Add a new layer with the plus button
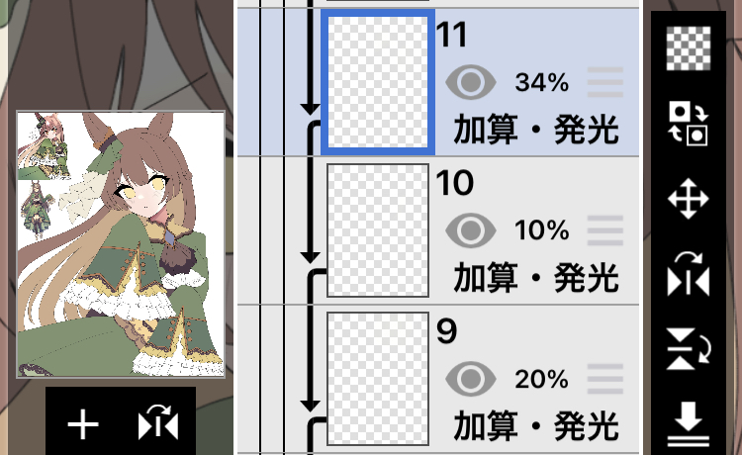The height and width of the screenshot is (455, 742). tap(83, 424)
